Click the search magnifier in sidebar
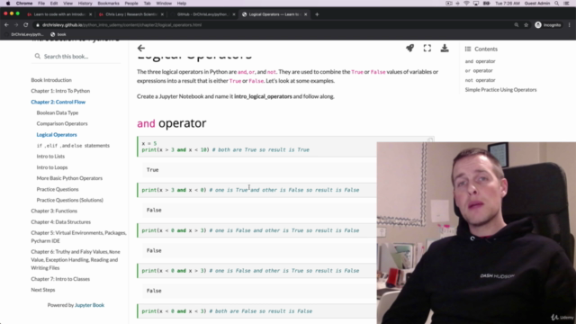The width and height of the screenshot is (576, 324). tap(38, 56)
